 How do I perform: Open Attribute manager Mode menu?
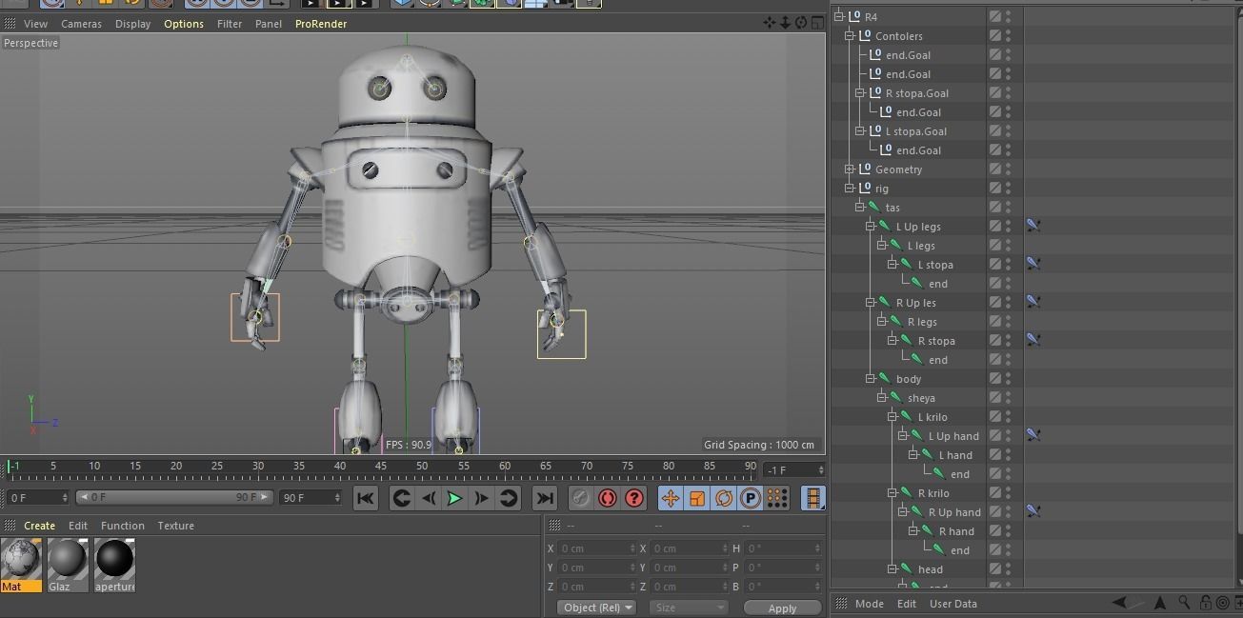click(869, 604)
